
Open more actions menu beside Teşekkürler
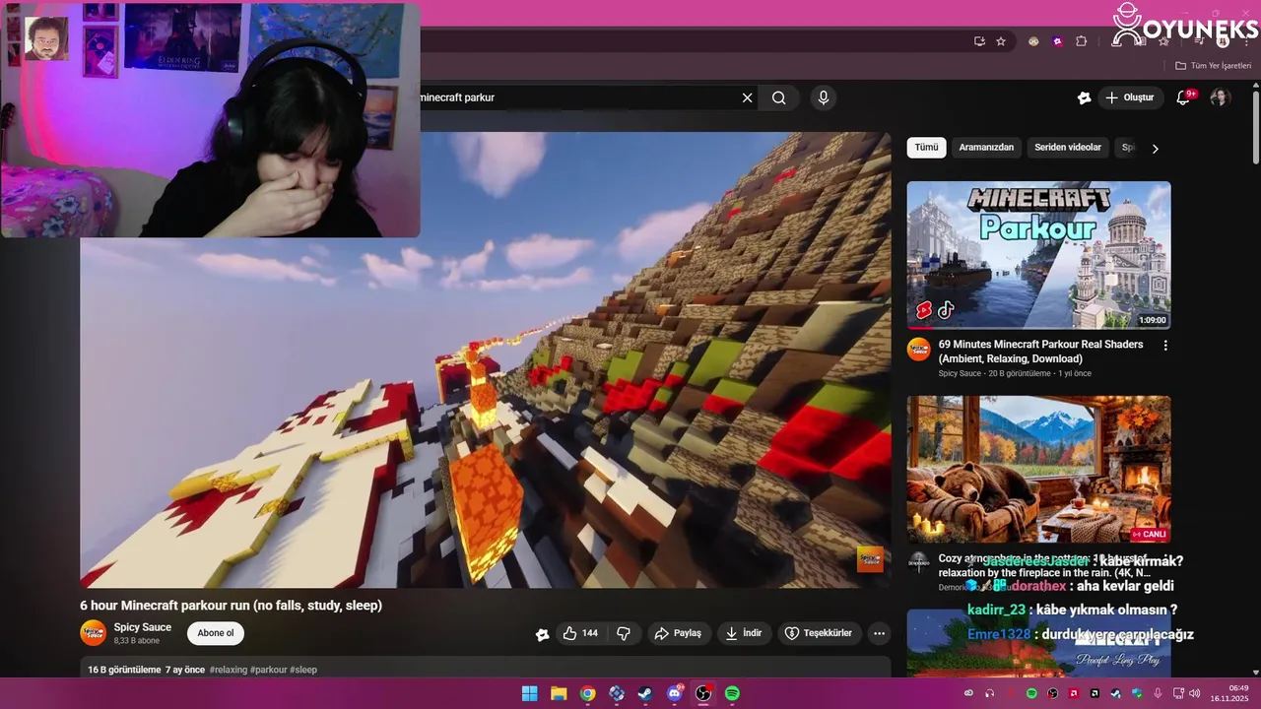pyautogui.click(x=880, y=633)
